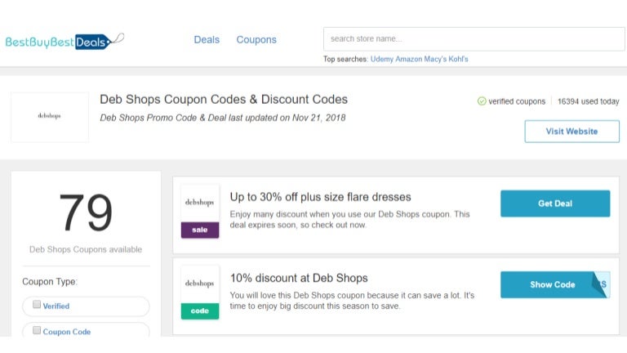The width and height of the screenshot is (627, 353).
Task: Click the purple sale badge
Action: tap(200, 230)
